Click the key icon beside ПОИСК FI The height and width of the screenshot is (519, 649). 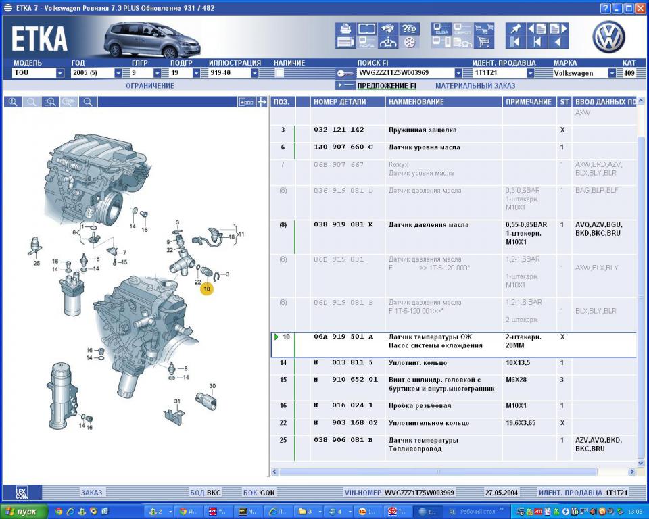click(x=344, y=73)
